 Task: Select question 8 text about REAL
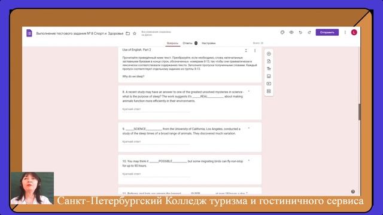[x=183, y=97]
